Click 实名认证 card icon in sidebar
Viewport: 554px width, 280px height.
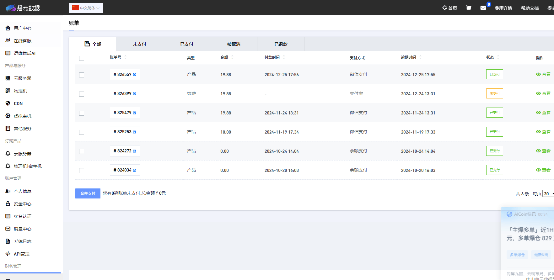pyautogui.click(x=8, y=216)
